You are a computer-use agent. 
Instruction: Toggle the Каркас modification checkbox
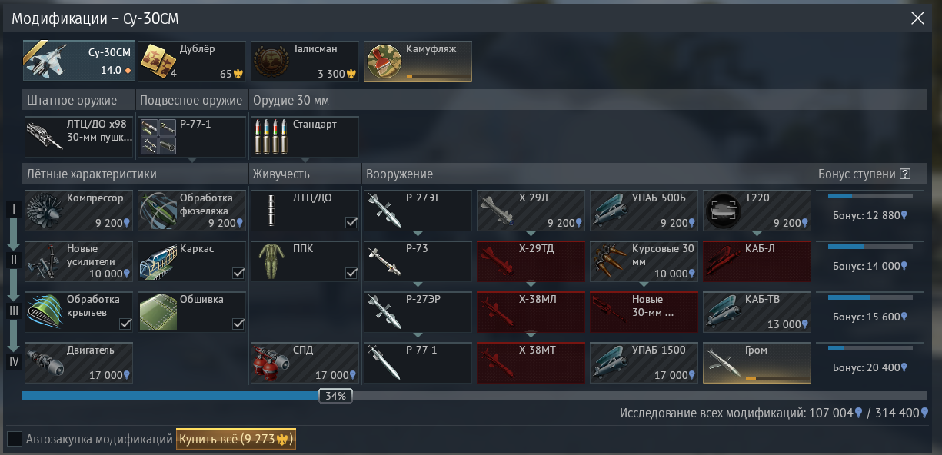point(238,273)
